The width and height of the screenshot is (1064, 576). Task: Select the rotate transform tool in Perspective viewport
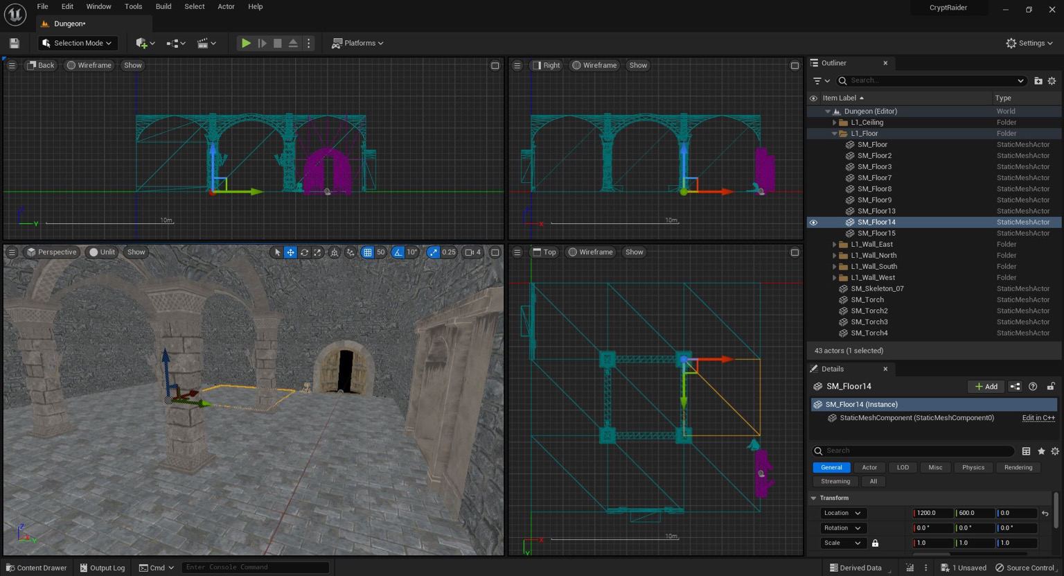click(304, 252)
